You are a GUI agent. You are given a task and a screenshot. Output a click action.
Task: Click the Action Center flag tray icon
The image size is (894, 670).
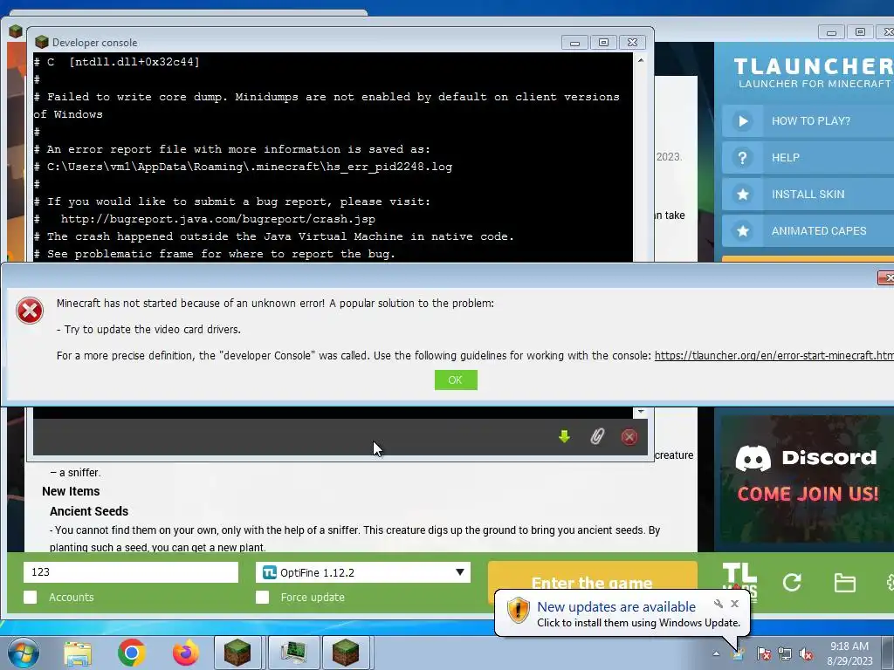(763, 653)
